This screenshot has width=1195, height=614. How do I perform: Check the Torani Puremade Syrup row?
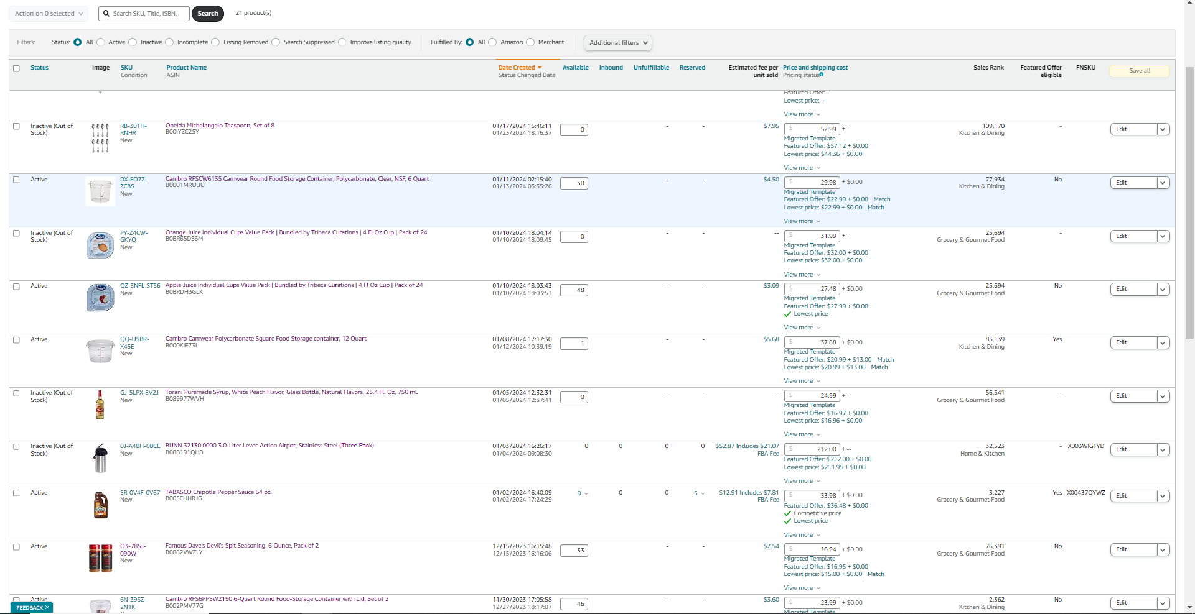16,393
